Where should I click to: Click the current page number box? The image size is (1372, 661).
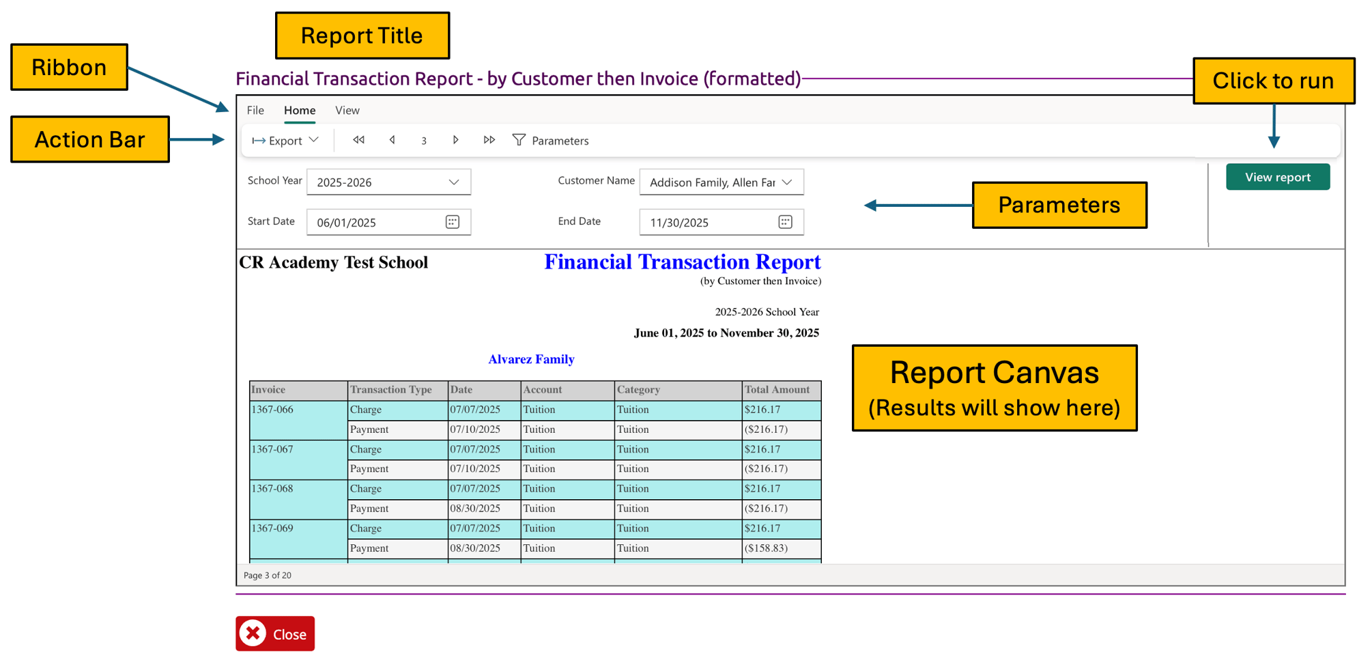coord(424,141)
